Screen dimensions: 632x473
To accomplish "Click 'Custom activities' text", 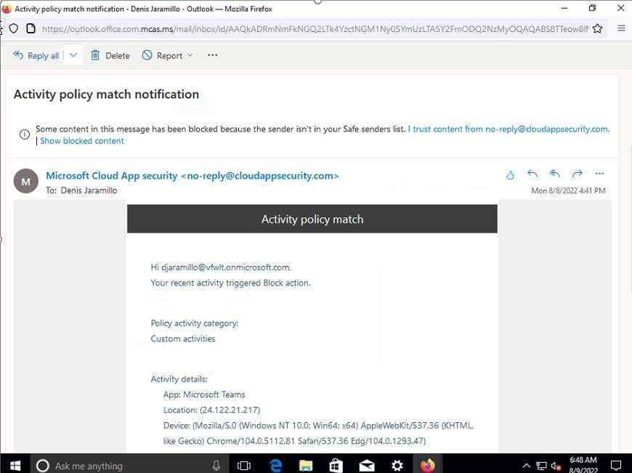I will coord(183,339).
